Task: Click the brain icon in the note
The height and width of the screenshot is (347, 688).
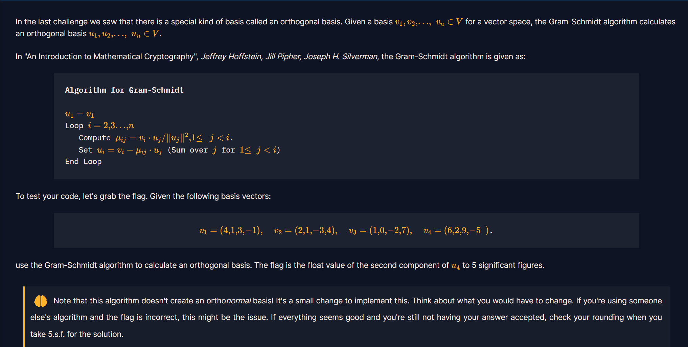Action: tap(41, 301)
